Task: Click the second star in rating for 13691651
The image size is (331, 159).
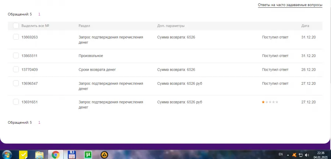Action: coord(267,102)
